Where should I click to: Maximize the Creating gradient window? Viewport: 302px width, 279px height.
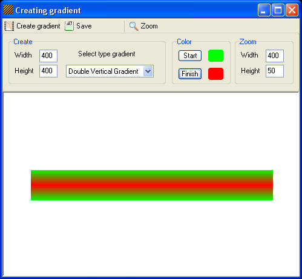[278, 10]
